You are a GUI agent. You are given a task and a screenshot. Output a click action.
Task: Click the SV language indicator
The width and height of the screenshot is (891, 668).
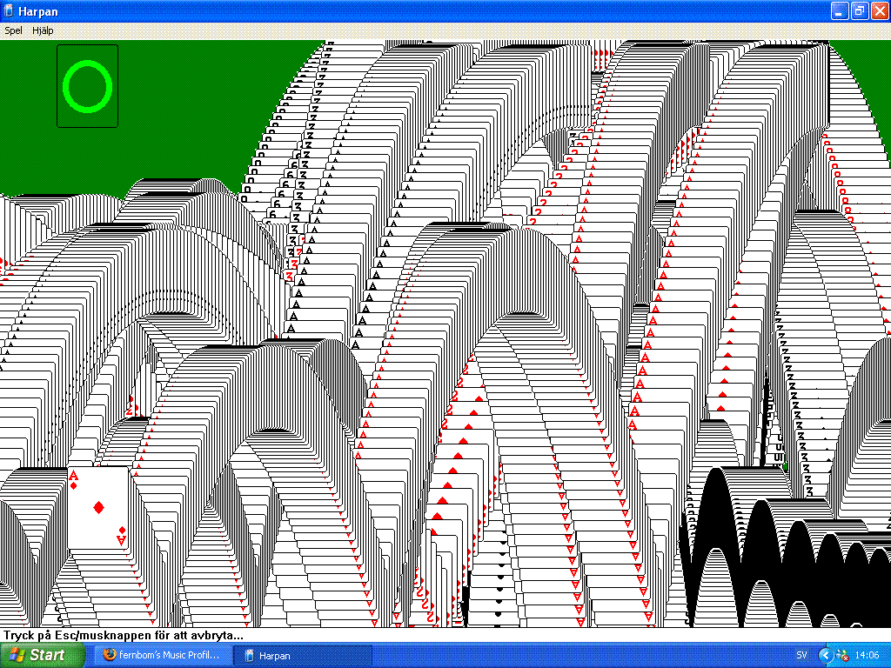pyautogui.click(x=801, y=655)
